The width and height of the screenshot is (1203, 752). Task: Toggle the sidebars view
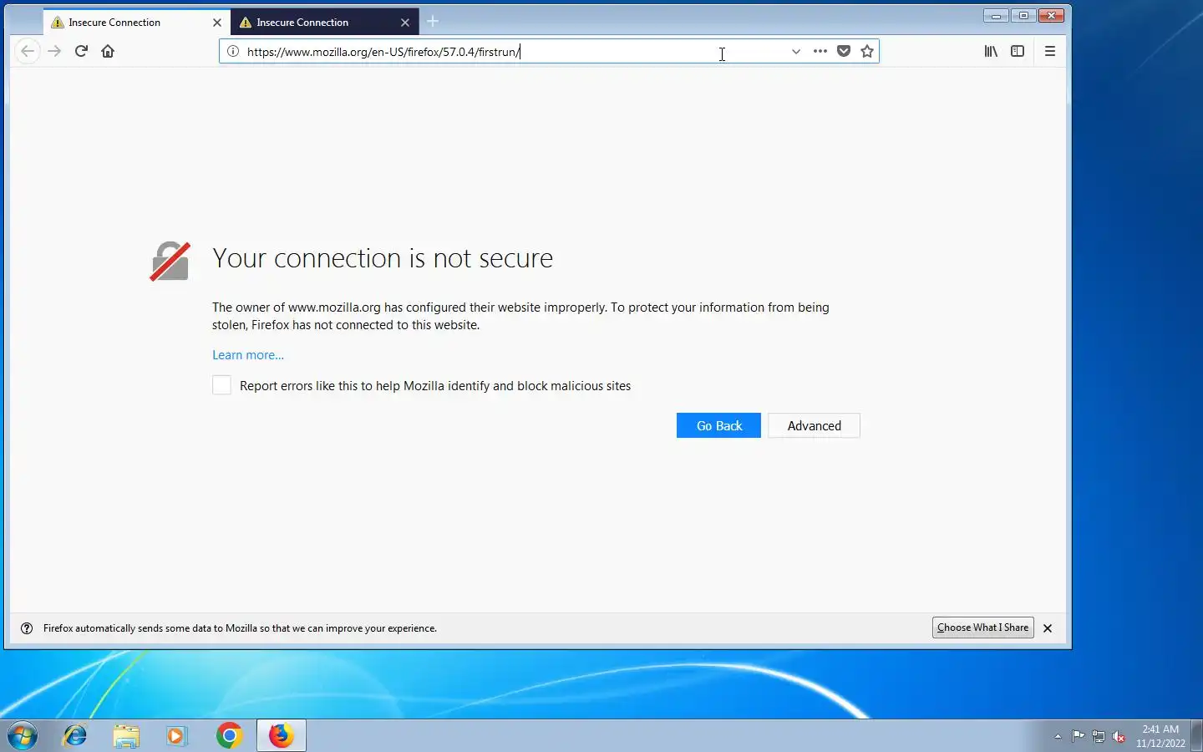1018,51
